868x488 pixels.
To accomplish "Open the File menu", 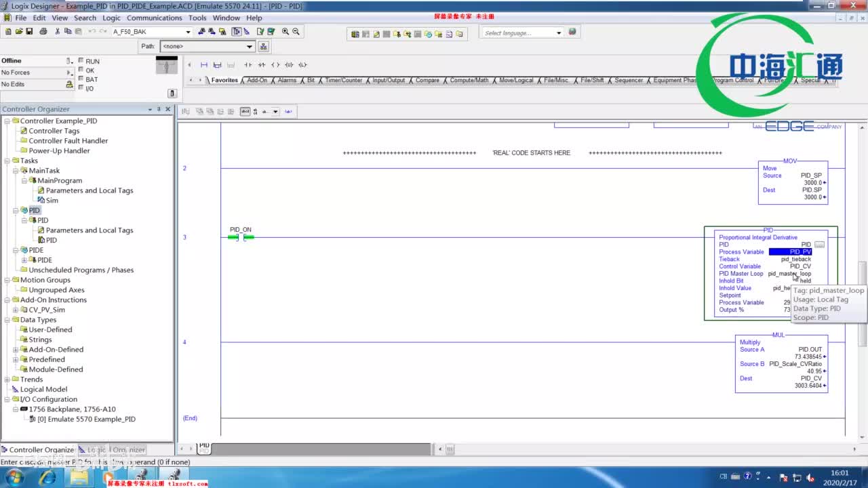I will pyautogui.click(x=20, y=18).
